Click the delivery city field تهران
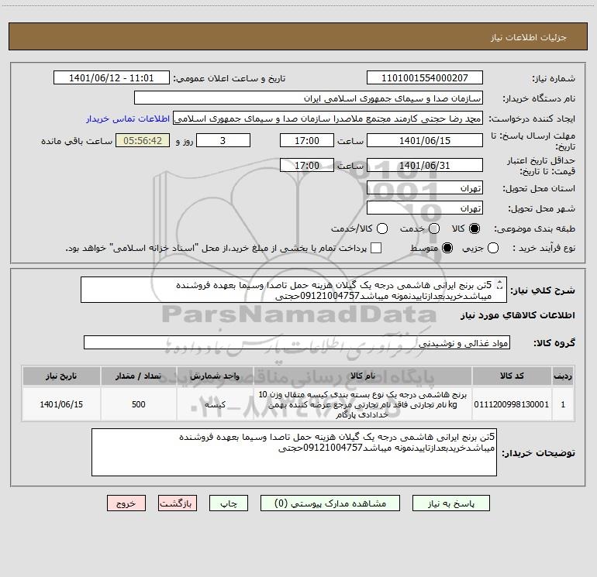This screenshot has height=577, width=597. coord(425,208)
